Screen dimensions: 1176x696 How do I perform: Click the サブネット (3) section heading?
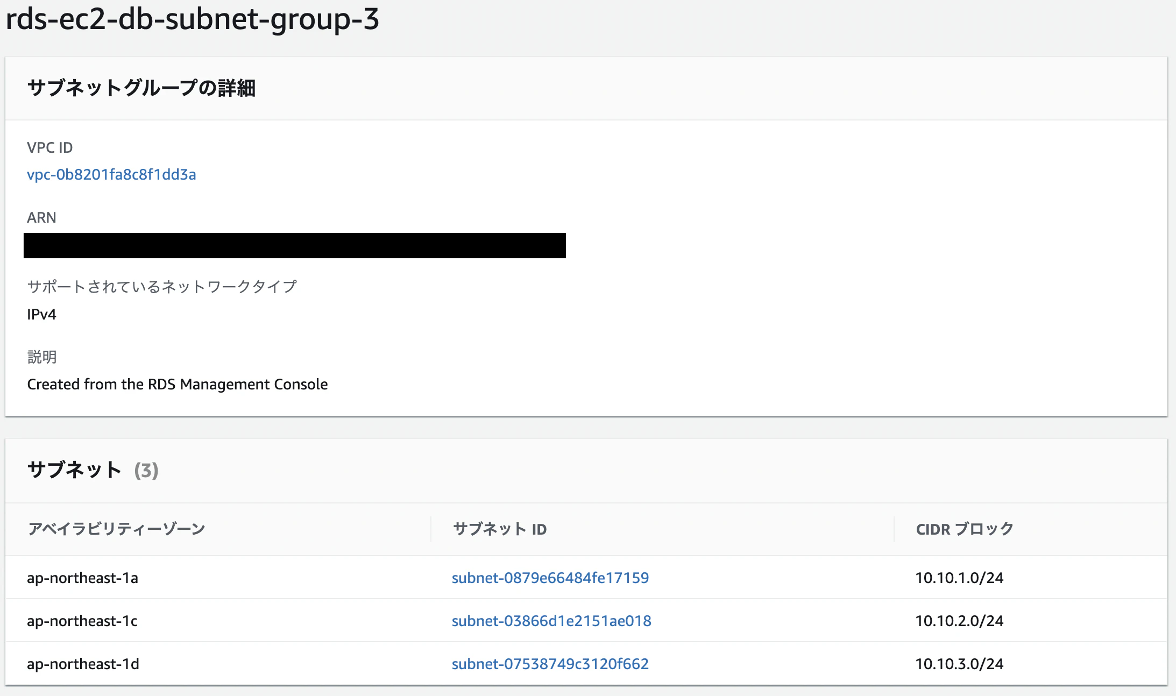click(x=93, y=470)
